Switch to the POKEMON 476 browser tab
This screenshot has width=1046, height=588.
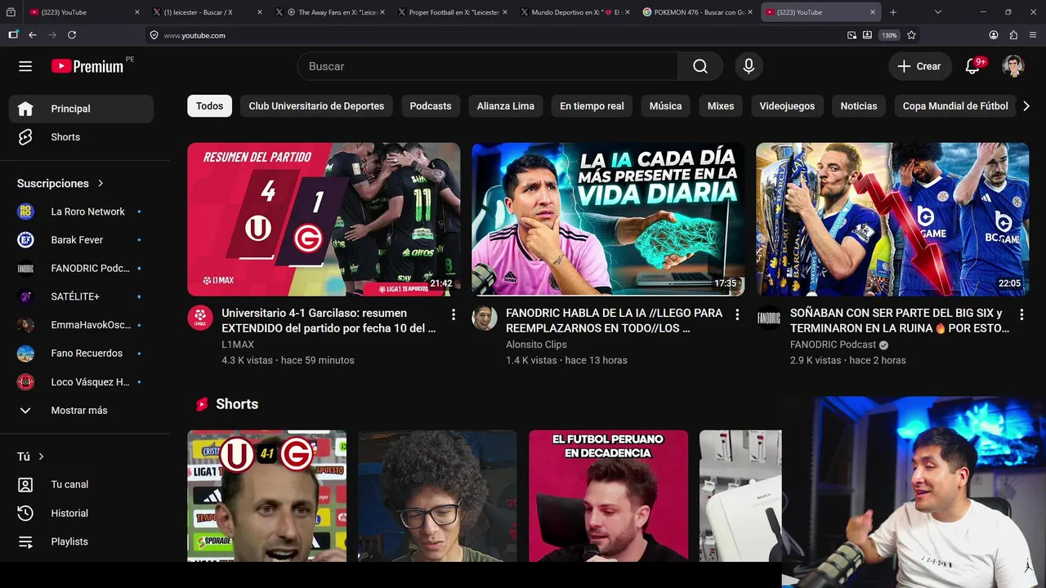click(x=699, y=12)
